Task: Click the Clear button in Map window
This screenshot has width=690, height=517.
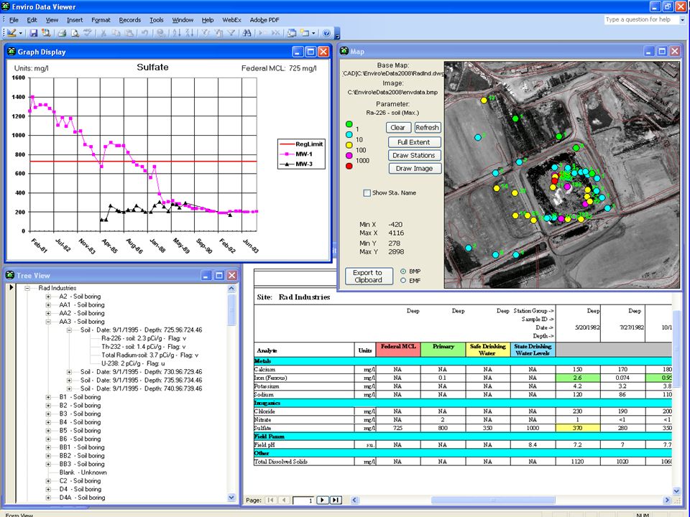Action: tap(397, 128)
